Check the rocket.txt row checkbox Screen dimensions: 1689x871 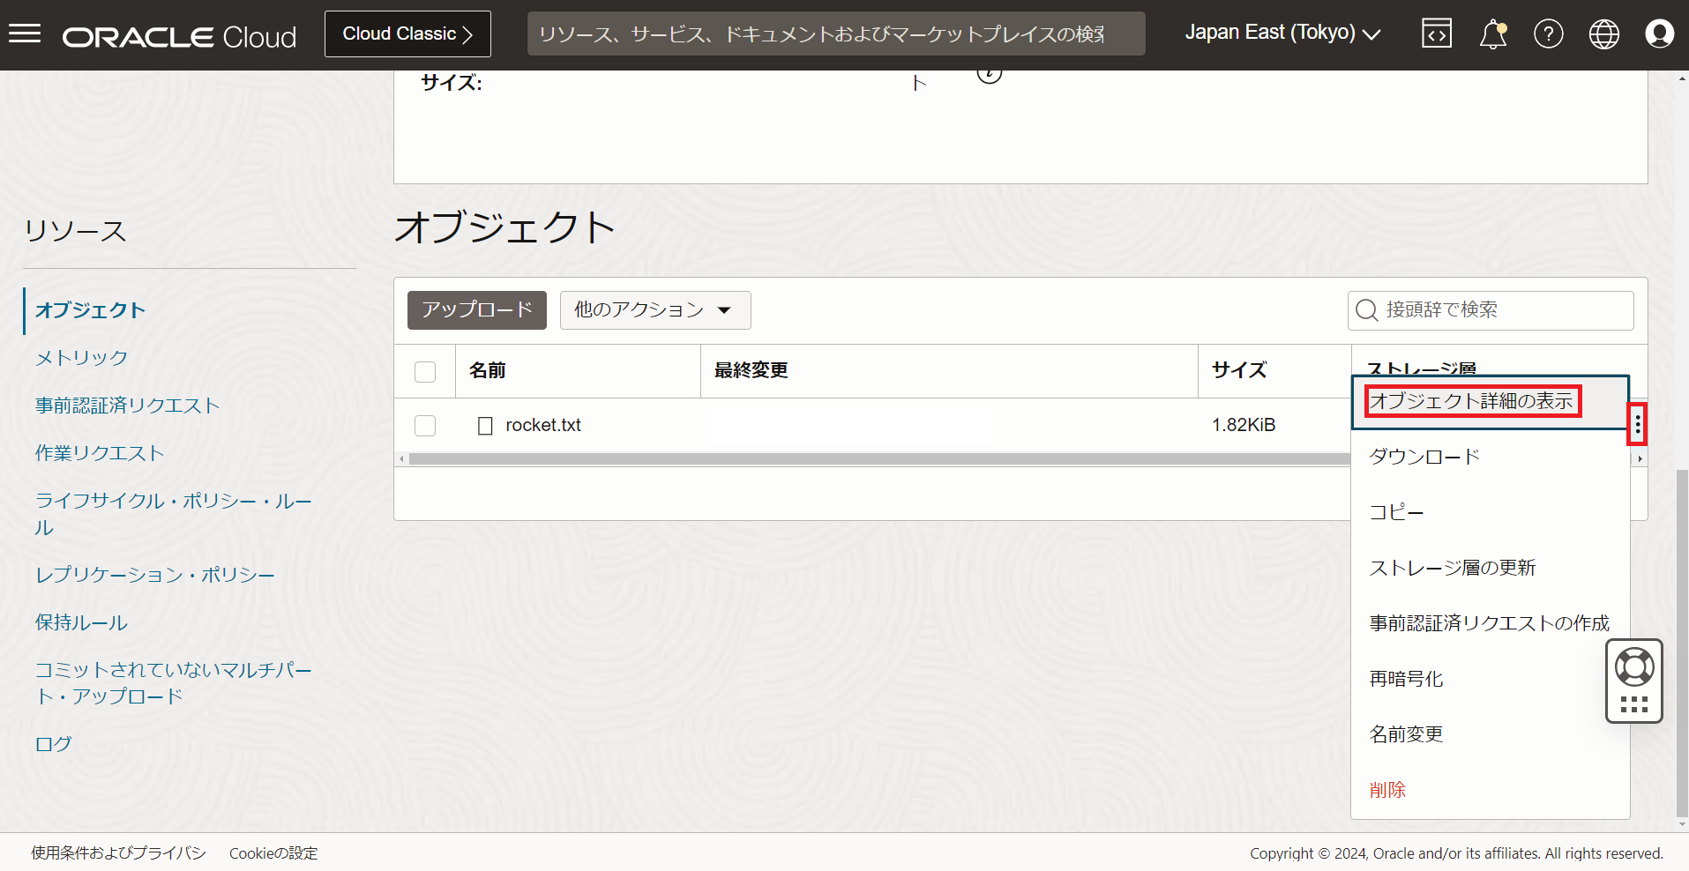(424, 425)
